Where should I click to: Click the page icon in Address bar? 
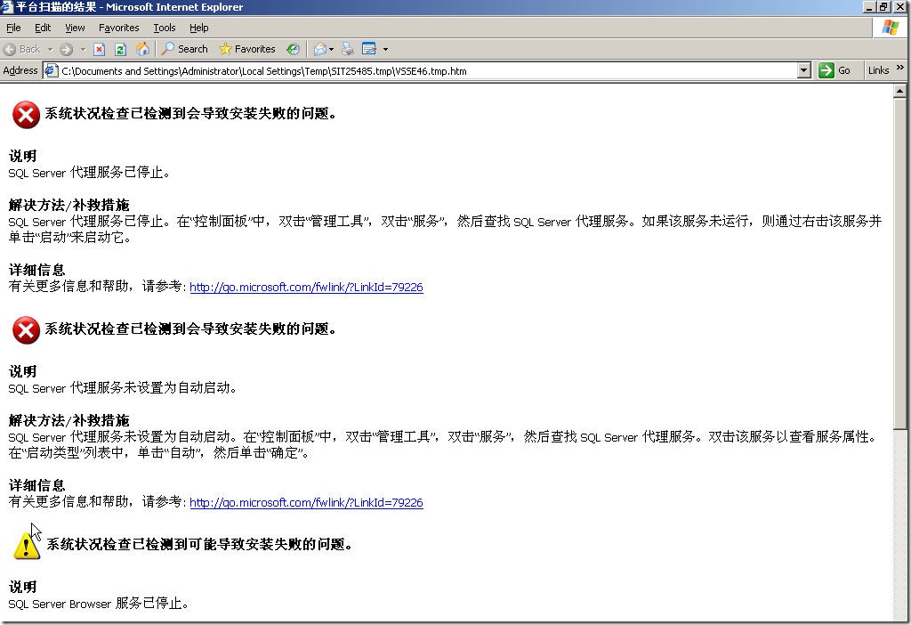click(x=51, y=71)
